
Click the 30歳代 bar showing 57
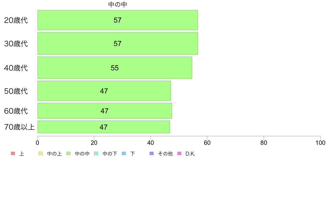click(118, 44)
